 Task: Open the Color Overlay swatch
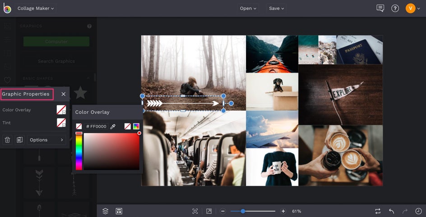pyautogui.click(x=61, y=110)
